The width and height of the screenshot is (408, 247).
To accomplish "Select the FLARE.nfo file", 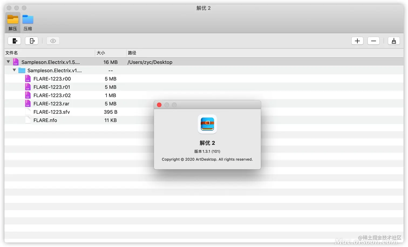I will pos(204,120).
